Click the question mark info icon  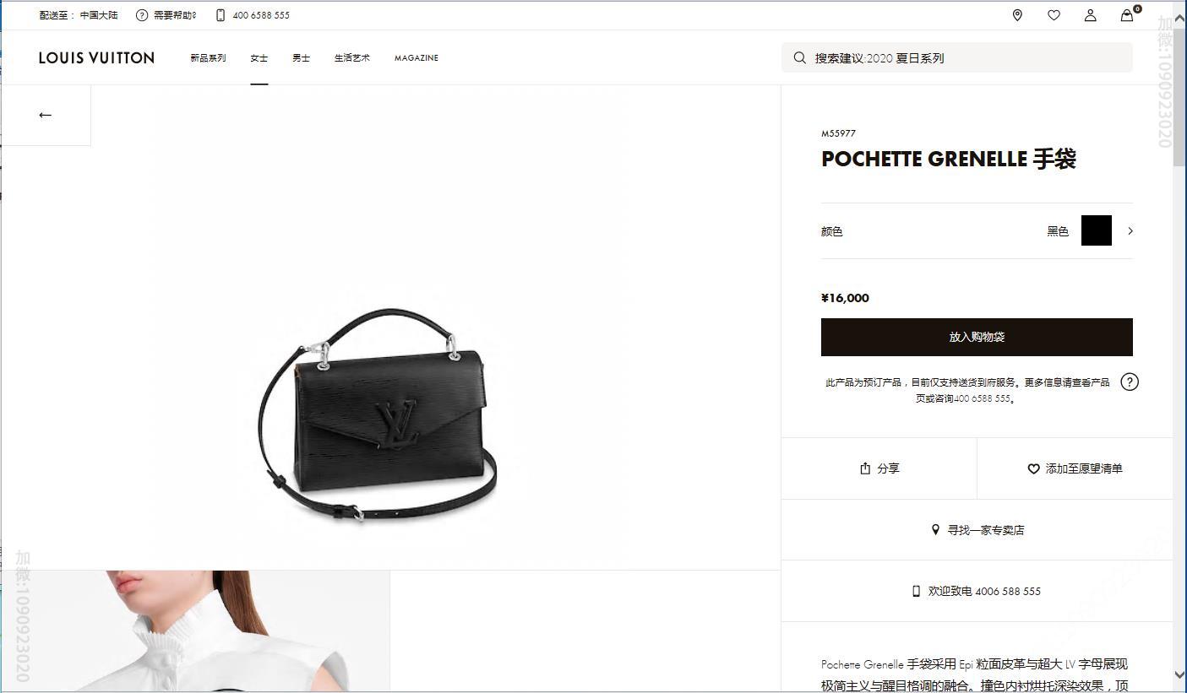click(x=1130, y=382)
